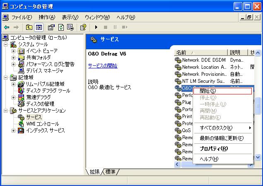Click the Refresh toolbar icon

pos(61,27)
